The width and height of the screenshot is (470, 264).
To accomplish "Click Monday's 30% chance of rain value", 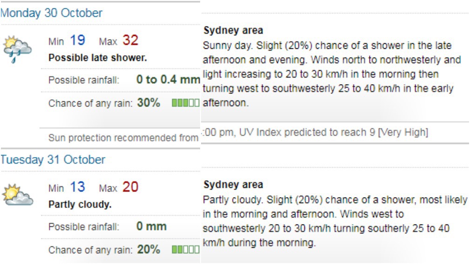I will (x=148, y=103).
